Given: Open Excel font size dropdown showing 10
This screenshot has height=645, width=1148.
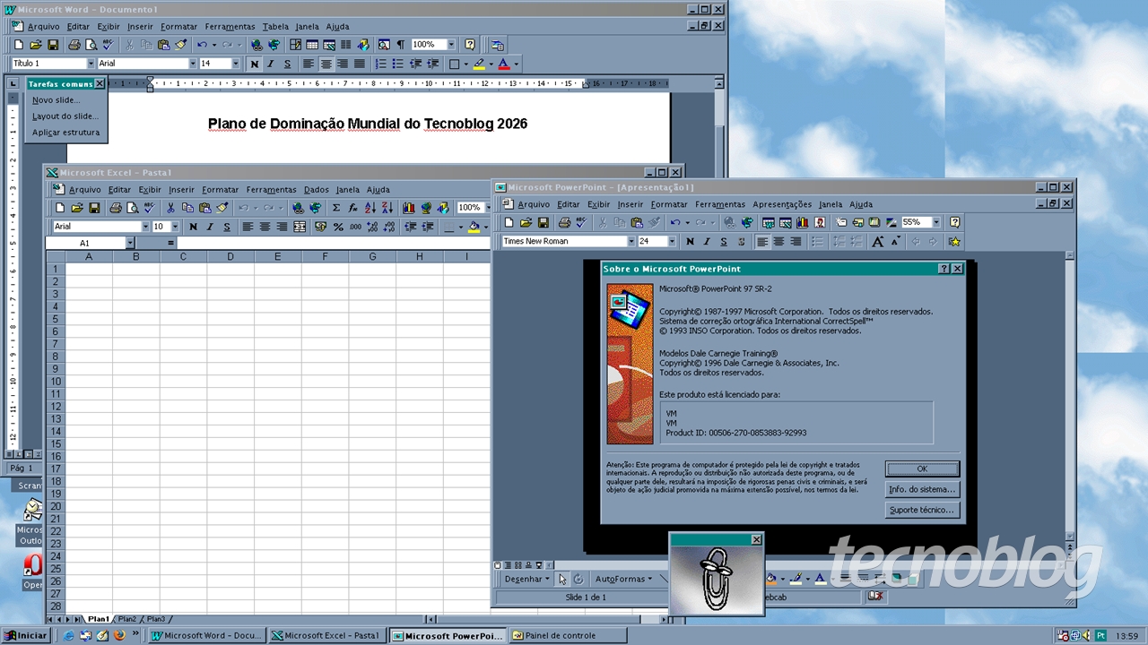Looking at the screenshot, I should point(175,227).
